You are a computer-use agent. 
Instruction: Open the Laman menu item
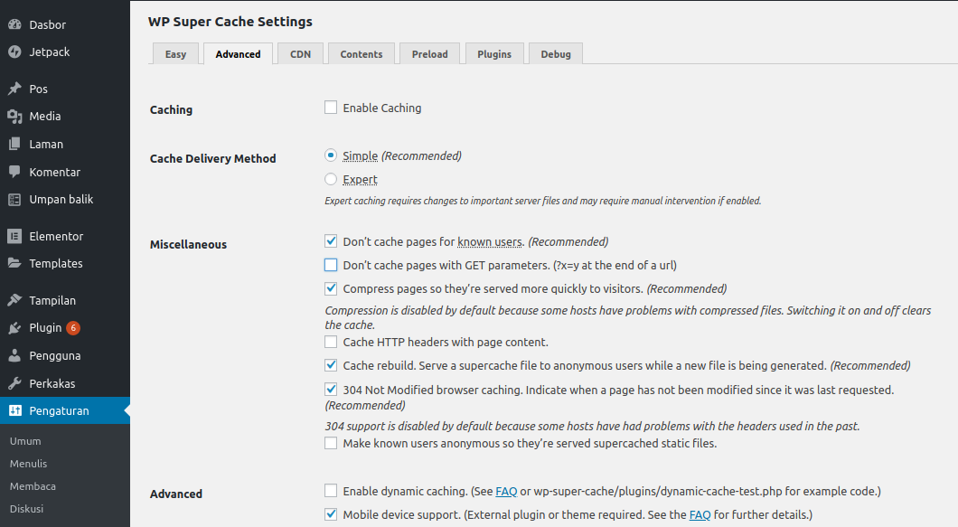[65, 145]
